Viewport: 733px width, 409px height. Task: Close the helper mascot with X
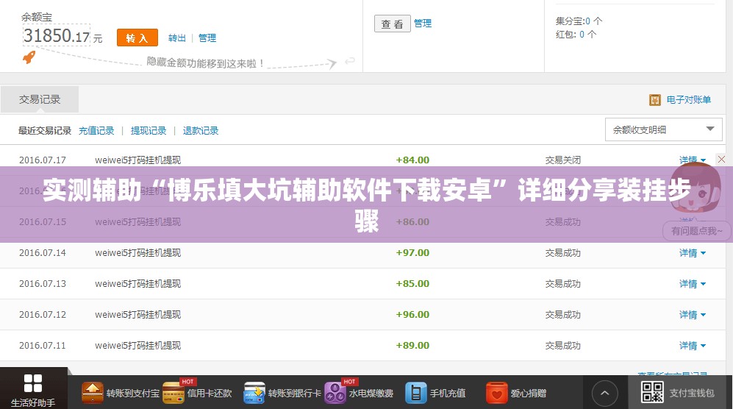(721, 159)
